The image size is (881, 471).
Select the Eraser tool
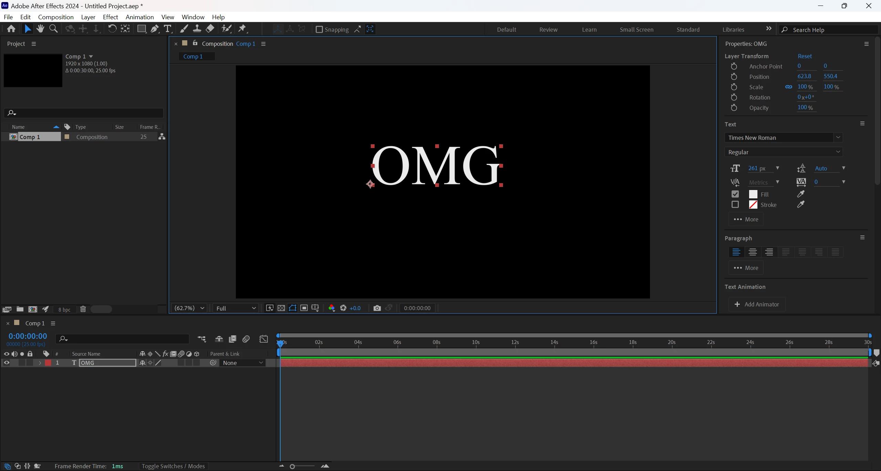click(210, 29)
